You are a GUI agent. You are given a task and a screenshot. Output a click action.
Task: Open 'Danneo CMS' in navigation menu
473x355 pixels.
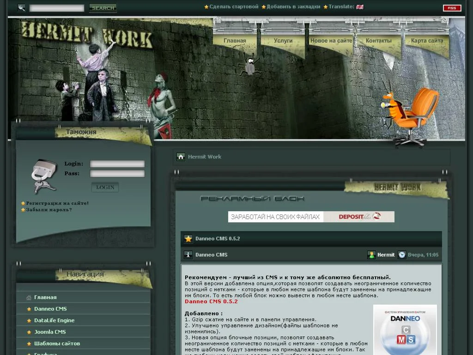point(50,309)
